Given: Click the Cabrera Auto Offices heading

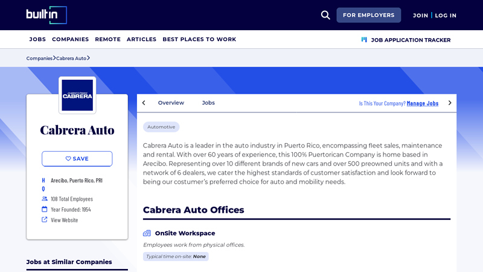Looking at the screenshot, I should click(x=193, y=210).
